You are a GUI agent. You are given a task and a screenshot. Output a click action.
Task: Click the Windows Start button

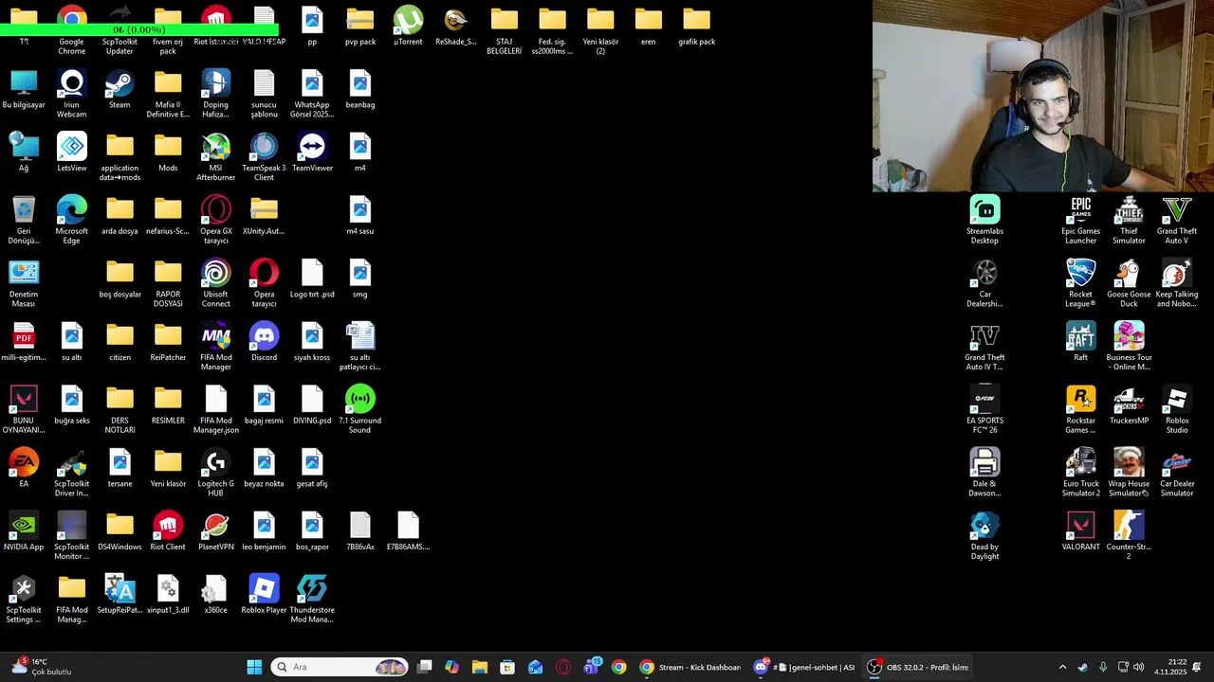(x=254, y=667)
